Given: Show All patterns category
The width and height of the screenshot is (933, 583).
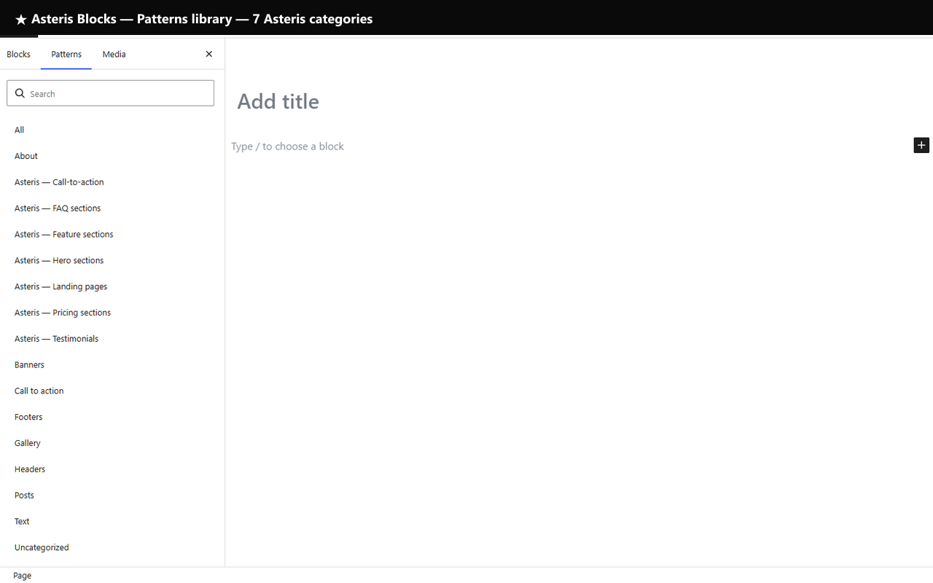Looking at the screenshot, I should tap(112, 130).
